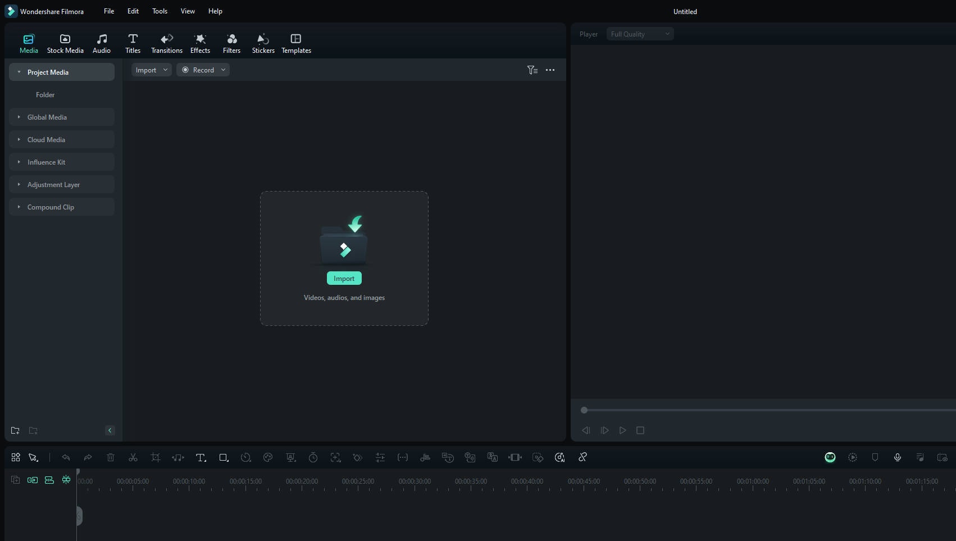Open the Stickers tab
Viewport: 956px width, 541px height.
[x=263, y=43]
